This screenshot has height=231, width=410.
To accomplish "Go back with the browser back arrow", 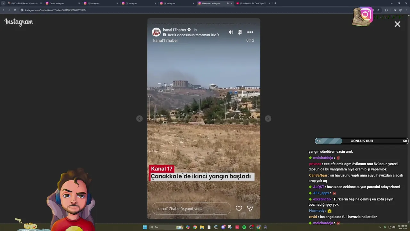I will [4, 10].
